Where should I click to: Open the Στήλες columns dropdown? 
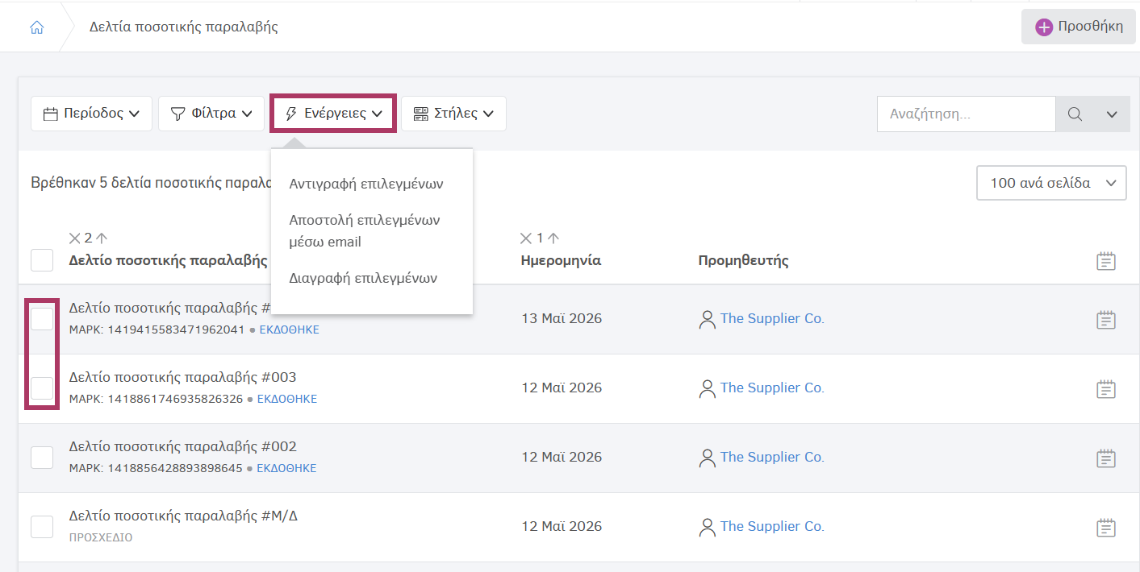point(453,114)
